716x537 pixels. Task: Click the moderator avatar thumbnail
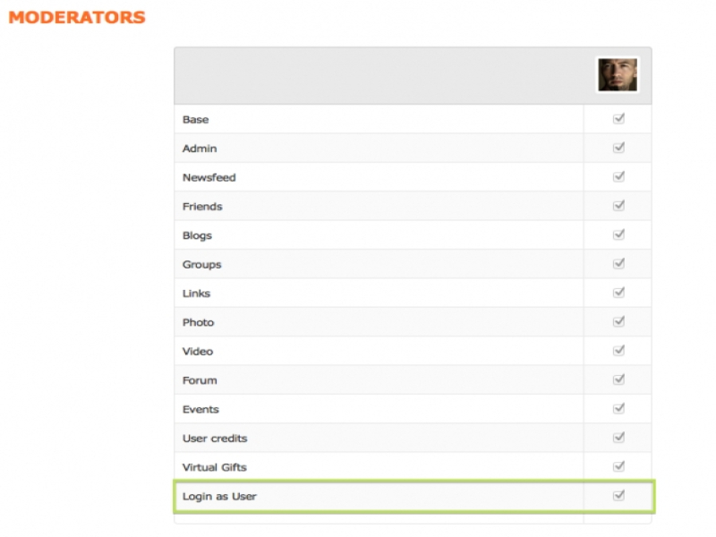click(x=618, y=75)
